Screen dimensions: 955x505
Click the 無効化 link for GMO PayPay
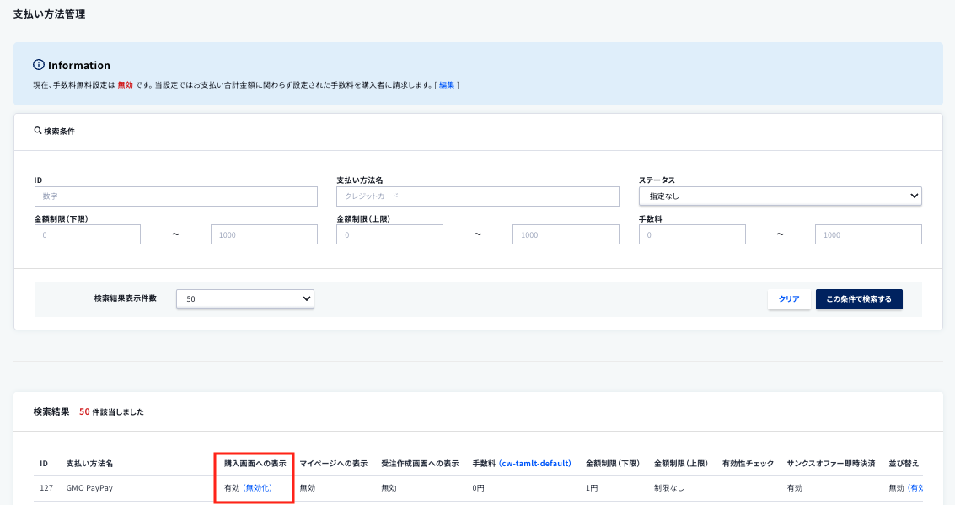tap(258, 488)
